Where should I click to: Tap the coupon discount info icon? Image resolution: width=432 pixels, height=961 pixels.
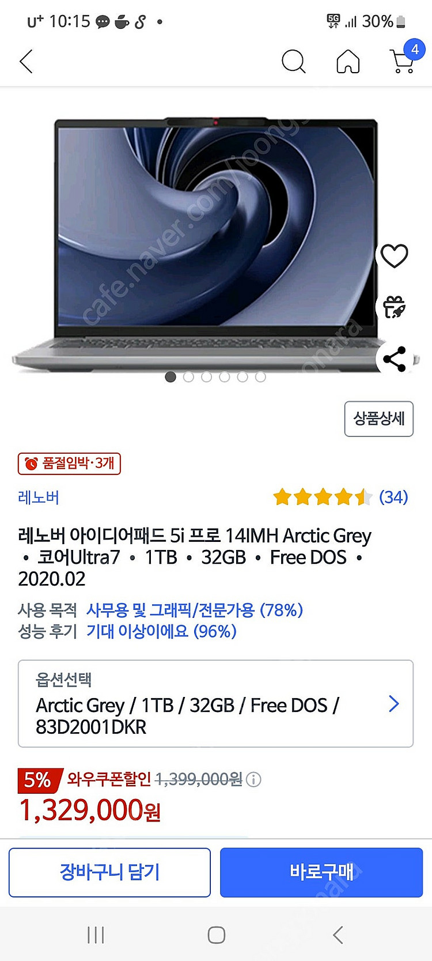point(253,779)
